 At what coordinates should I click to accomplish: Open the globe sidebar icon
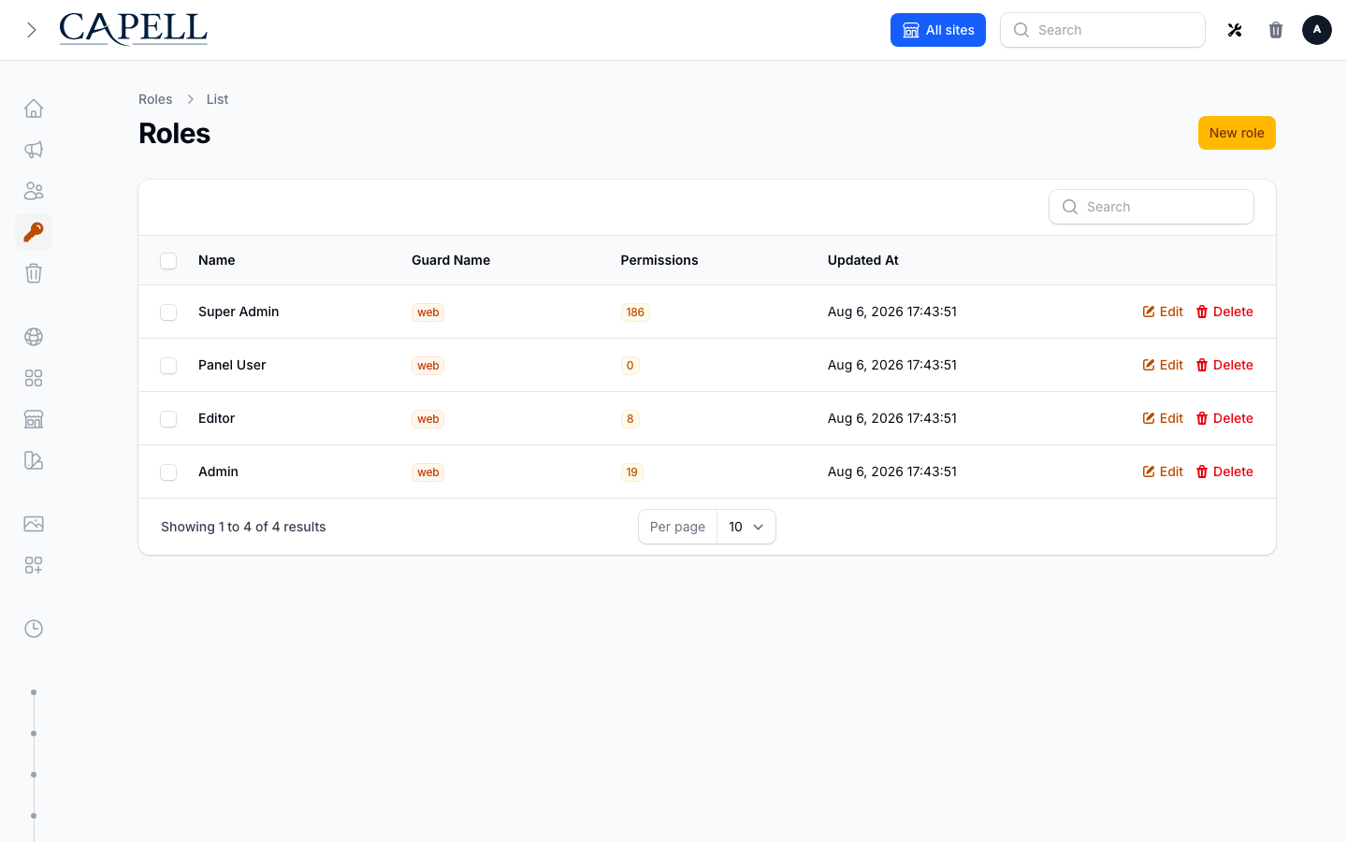(x=34, y=337)
